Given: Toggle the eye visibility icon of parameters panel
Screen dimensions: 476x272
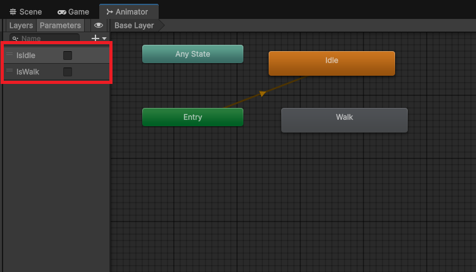Looking at the screenshot, I should 99,25.
